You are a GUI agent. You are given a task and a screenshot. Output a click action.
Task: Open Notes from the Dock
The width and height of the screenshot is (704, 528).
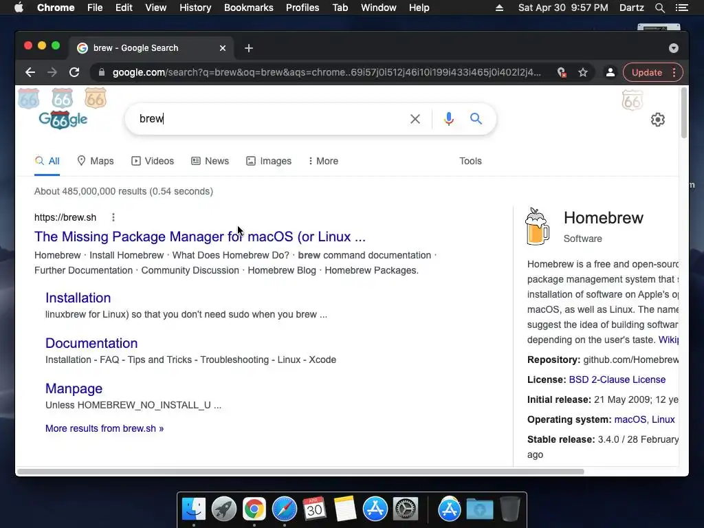point(345,509)
